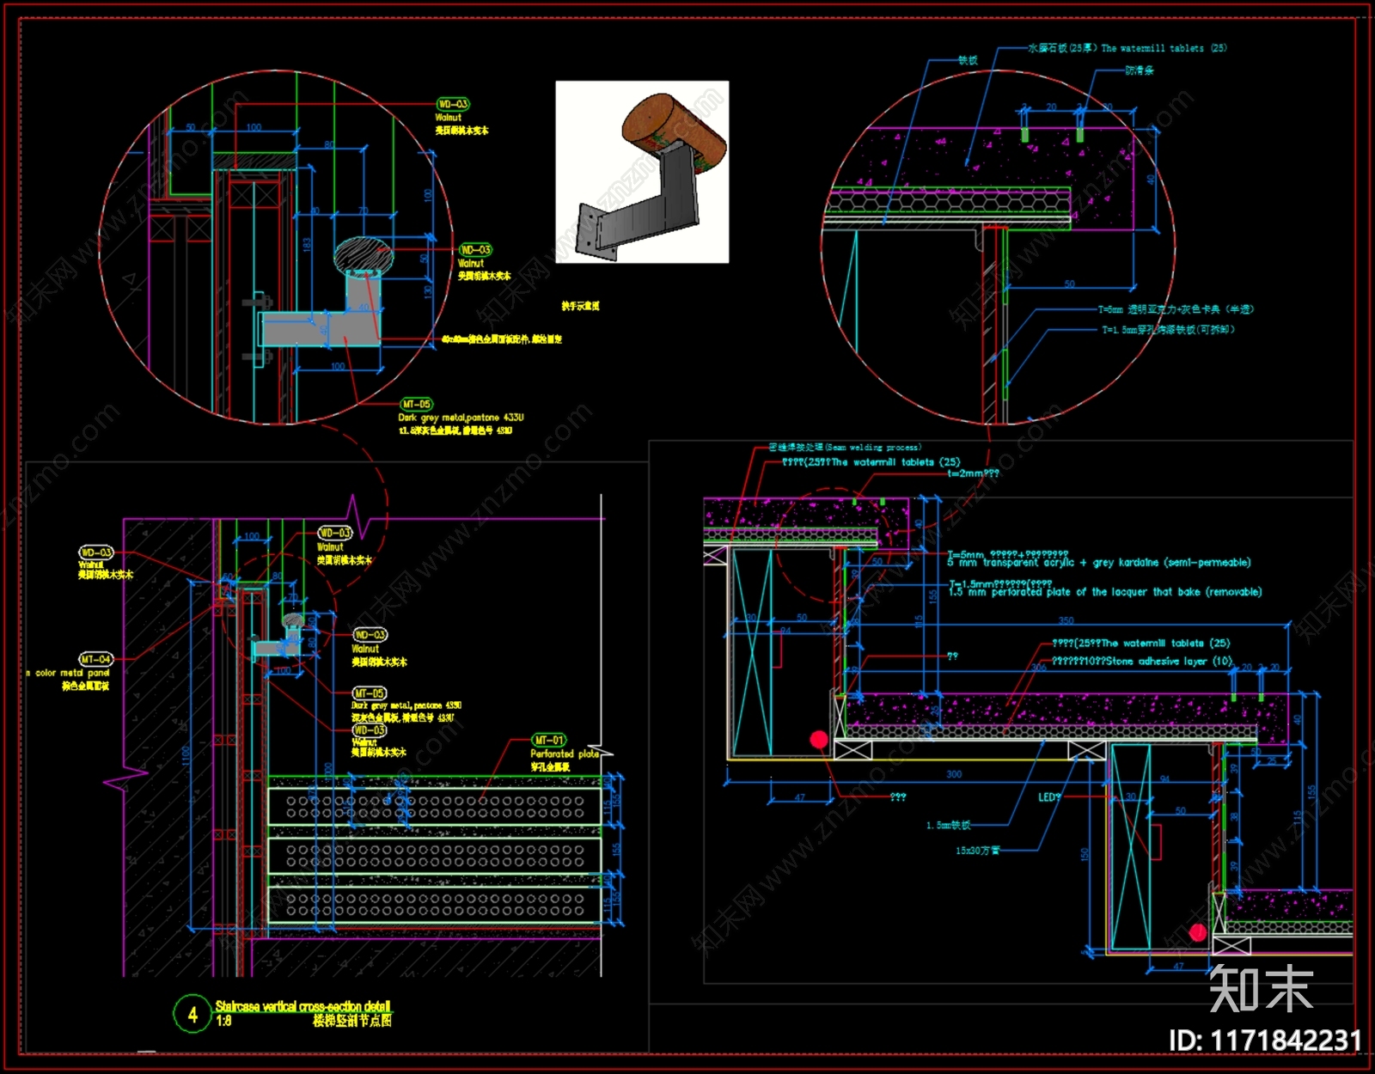Click the '知末' logo in the corner
The image size is (1375, 1074).
coord(1262,989)
